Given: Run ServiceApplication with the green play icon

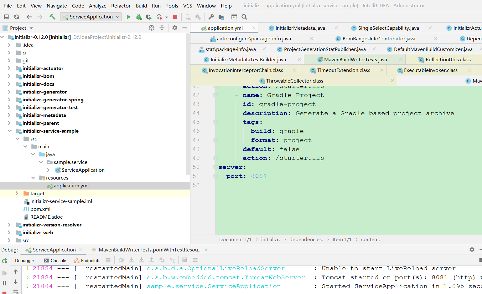Looking at the screenshot, I should coord(128,17).
